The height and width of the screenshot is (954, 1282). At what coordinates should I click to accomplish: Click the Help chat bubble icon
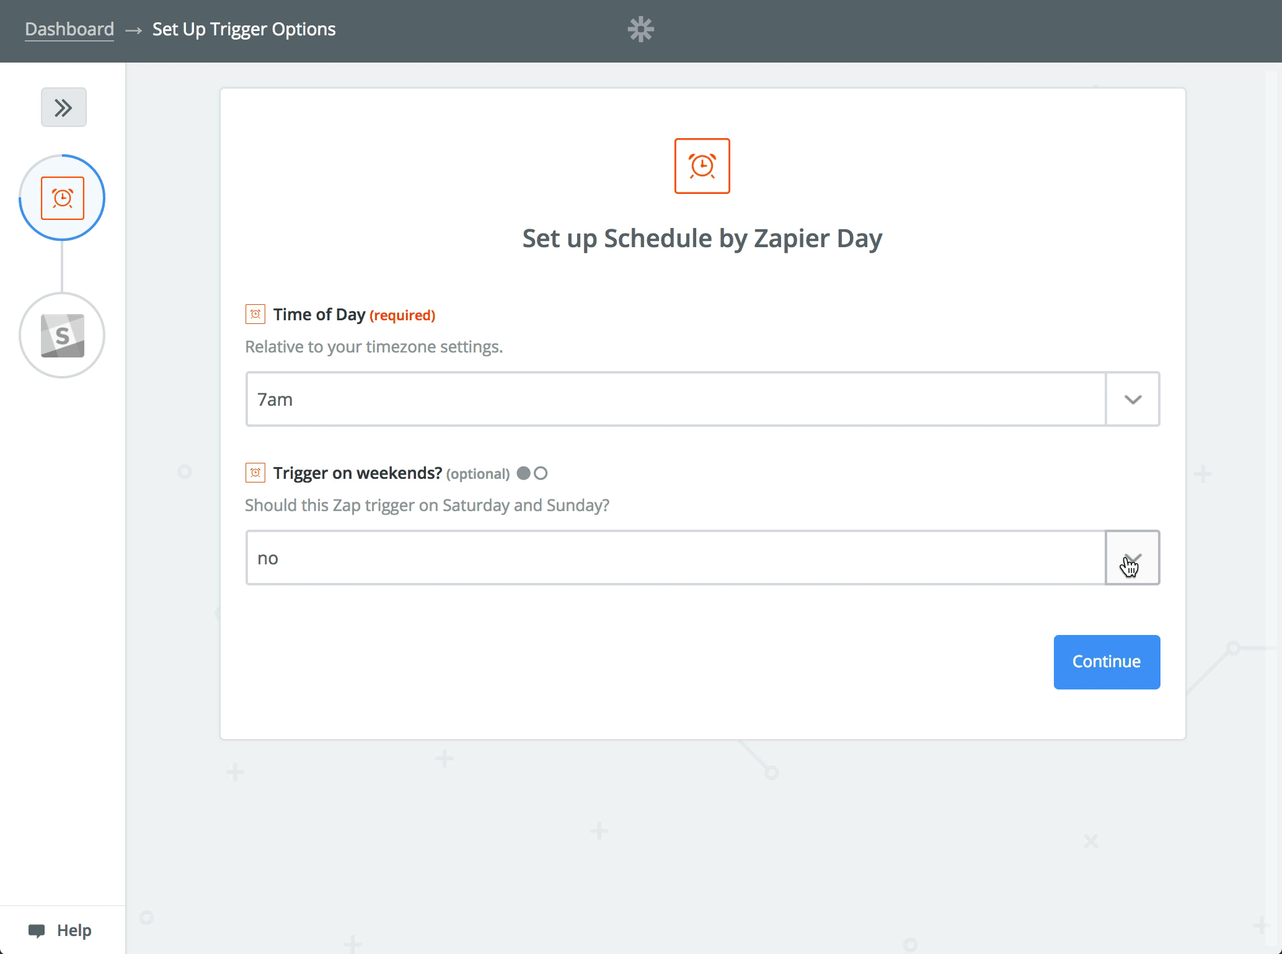[x=37, y=930]
